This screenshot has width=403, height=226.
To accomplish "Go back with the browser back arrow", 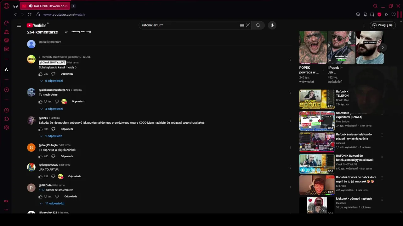I will coord(15,14).
